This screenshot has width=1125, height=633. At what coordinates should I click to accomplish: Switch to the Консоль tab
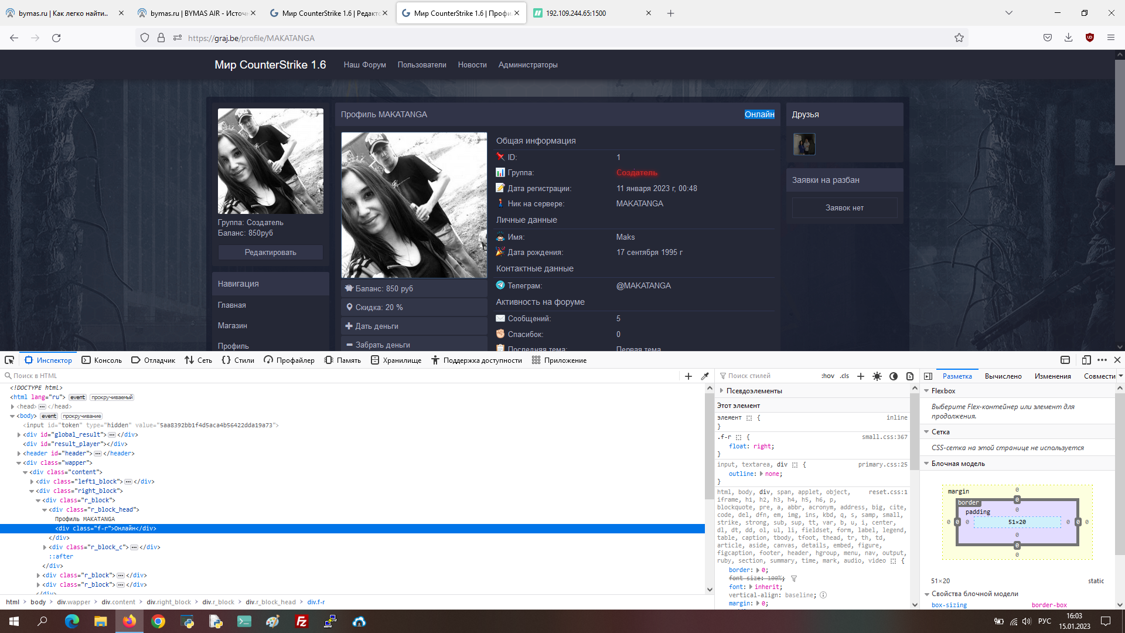102,360
